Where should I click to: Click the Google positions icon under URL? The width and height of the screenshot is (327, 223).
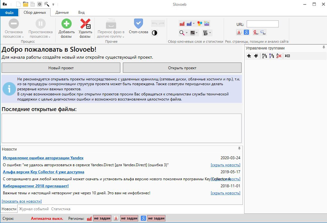click(x=246, y=32)
